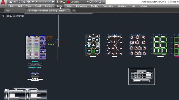Expand the redo history dropdown arrow
179x100 pixels.
(43, 2)
